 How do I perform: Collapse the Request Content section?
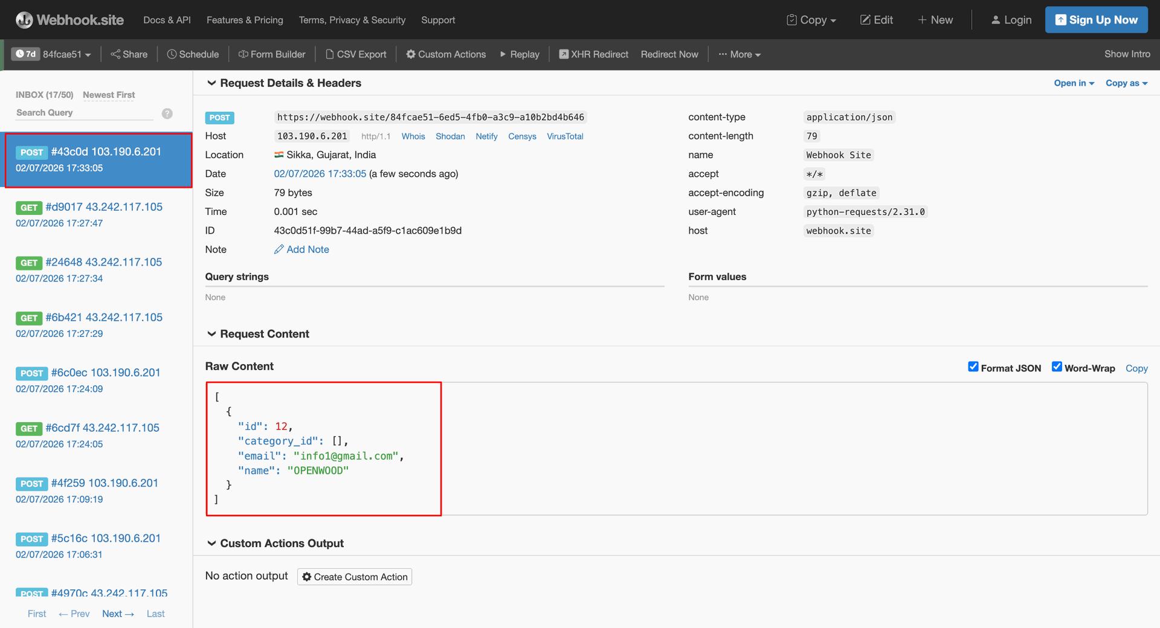click(211, 334)
